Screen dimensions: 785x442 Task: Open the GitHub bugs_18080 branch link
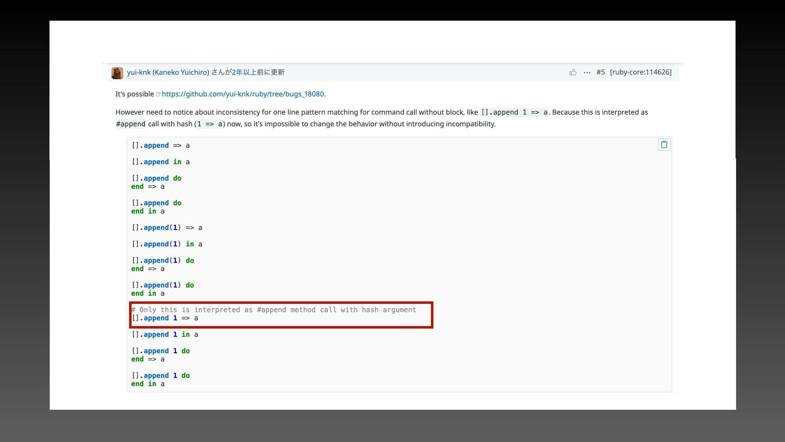pyautogui.click(x=243, y=94)
